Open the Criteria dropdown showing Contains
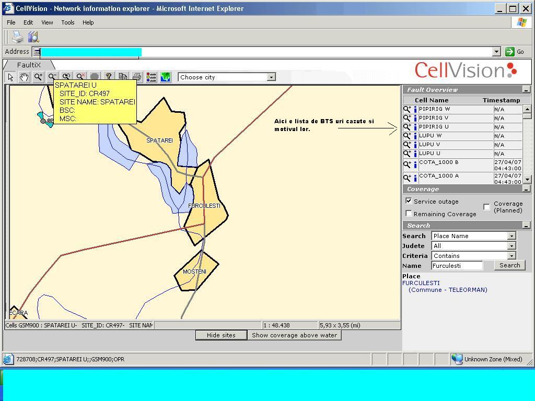 tap(511, 256)
